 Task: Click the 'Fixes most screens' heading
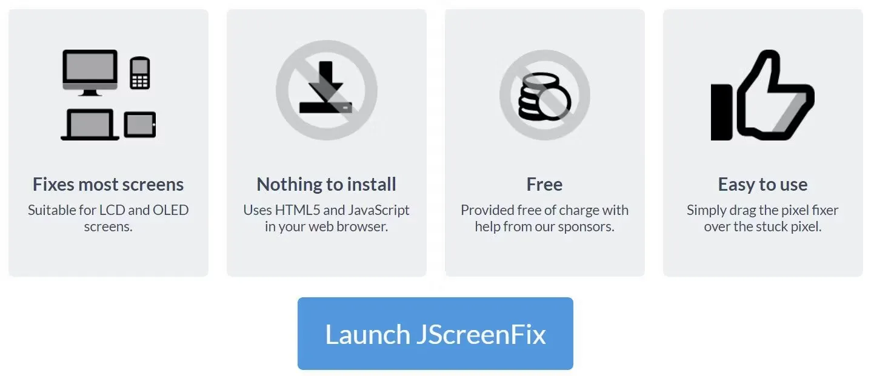pyautogui.click(x=108, y=184)
